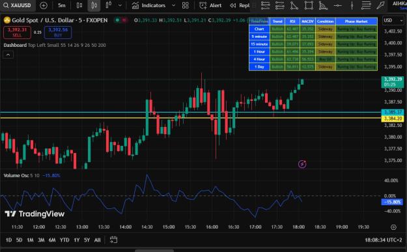Click the purple lightning event icon
The width and height of the screenshot is (407, 252).
(302, 164)
